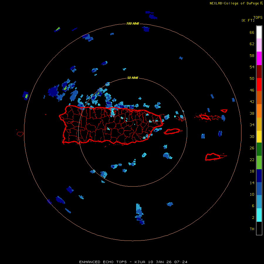Click the black TH threshold legend block
This screenshot has height=264, width=264.
tap(259, 228)
